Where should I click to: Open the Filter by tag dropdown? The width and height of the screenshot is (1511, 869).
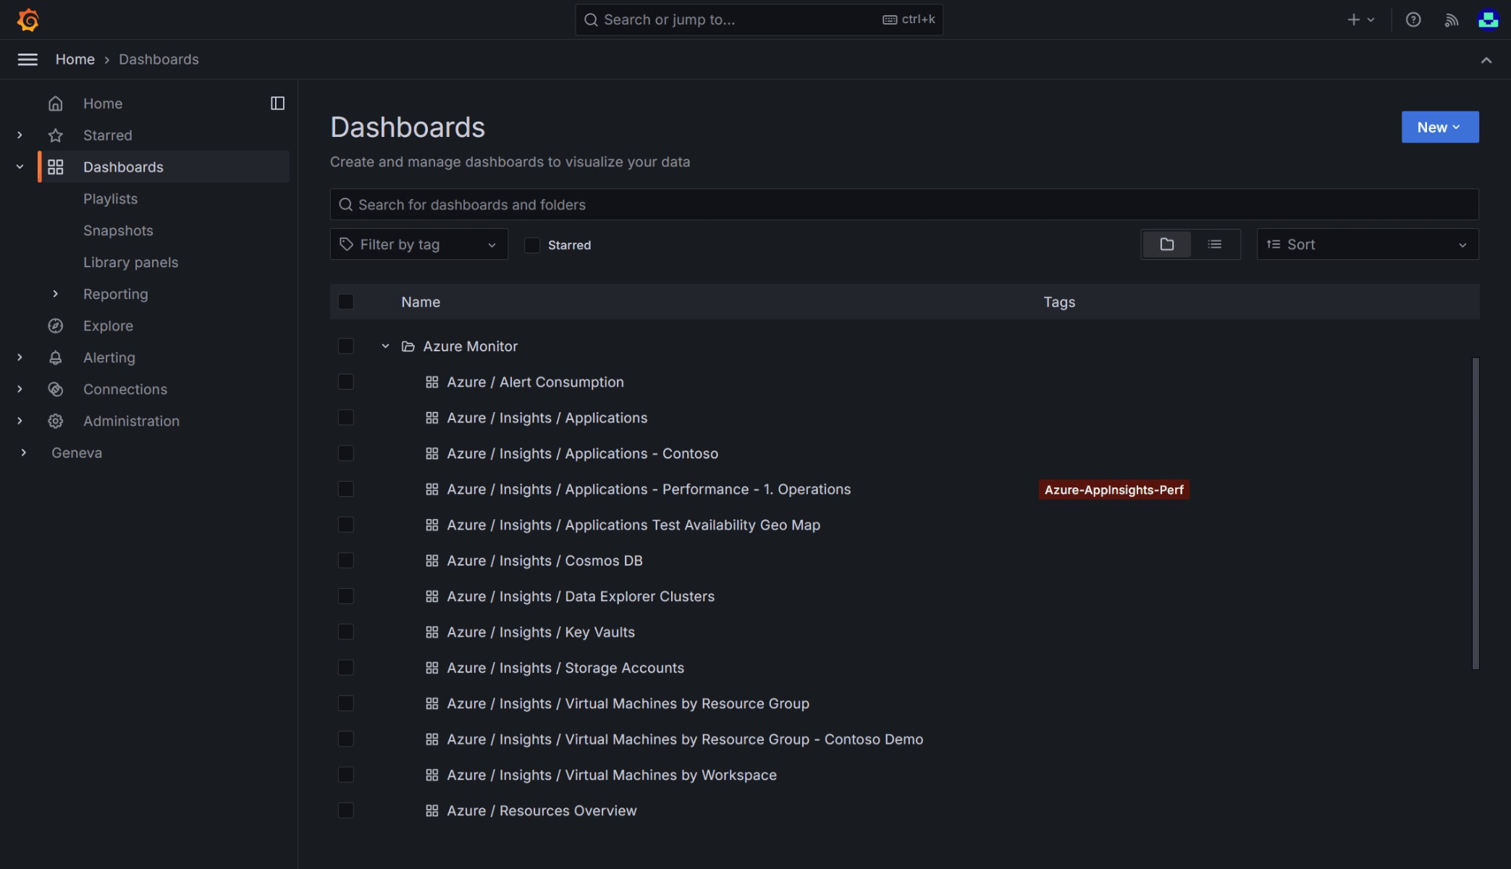418,245
